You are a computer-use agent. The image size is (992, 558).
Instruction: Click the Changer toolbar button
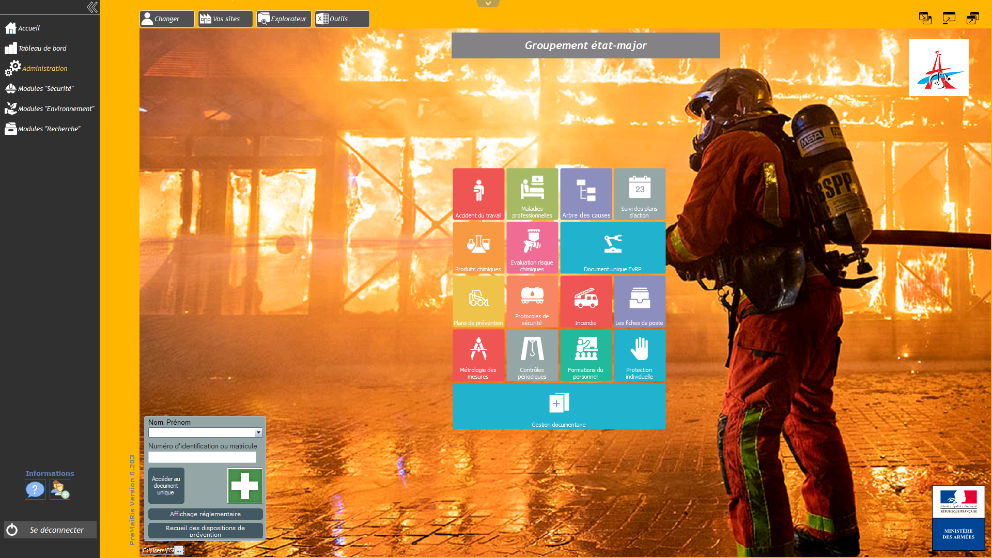(167, 19)
